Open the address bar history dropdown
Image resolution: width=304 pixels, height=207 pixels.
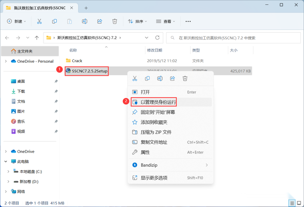146,38
